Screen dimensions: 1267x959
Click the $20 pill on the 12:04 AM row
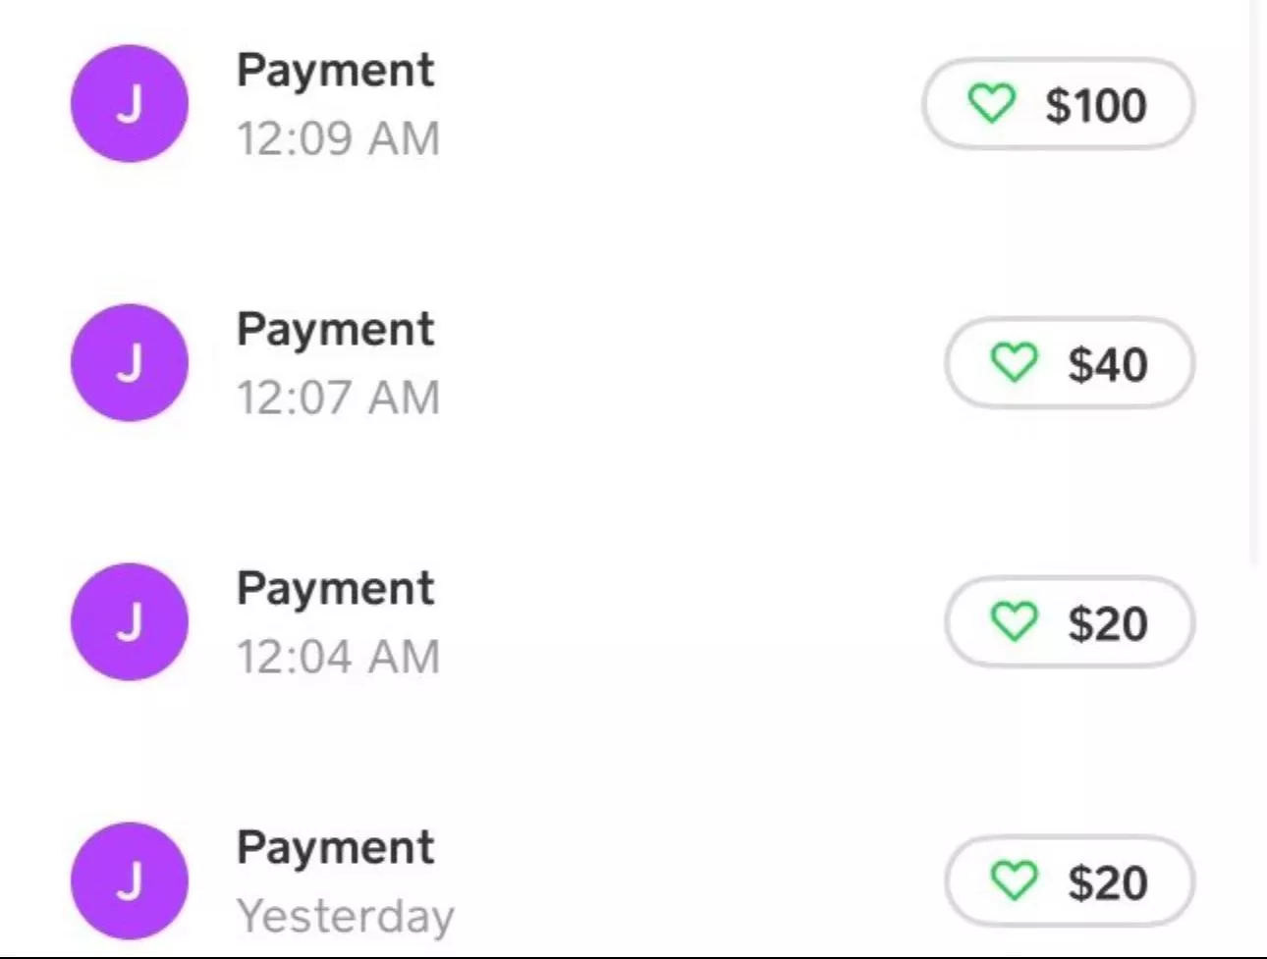pos(1069,621)
